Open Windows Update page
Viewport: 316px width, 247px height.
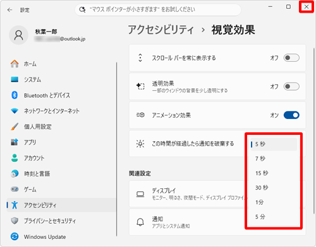point(61,237)
